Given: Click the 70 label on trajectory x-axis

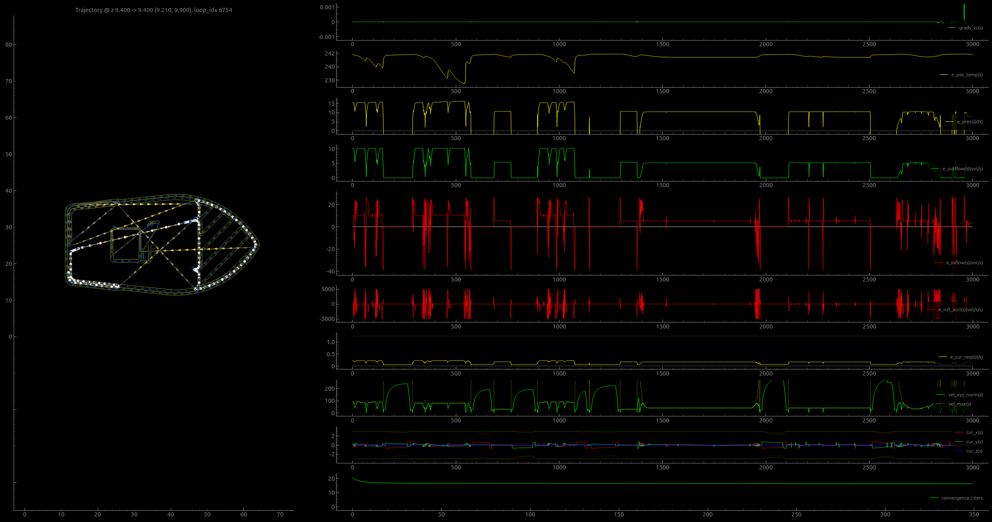Looking at the screenshot, I should (280, 514).
